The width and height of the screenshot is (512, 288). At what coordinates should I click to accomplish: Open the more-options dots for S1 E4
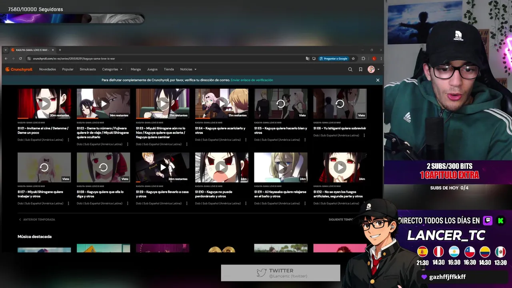[246, 140]
